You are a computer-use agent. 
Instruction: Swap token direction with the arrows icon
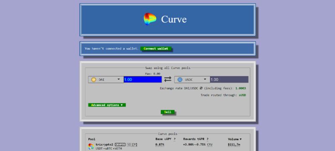[x=168, y=79]
